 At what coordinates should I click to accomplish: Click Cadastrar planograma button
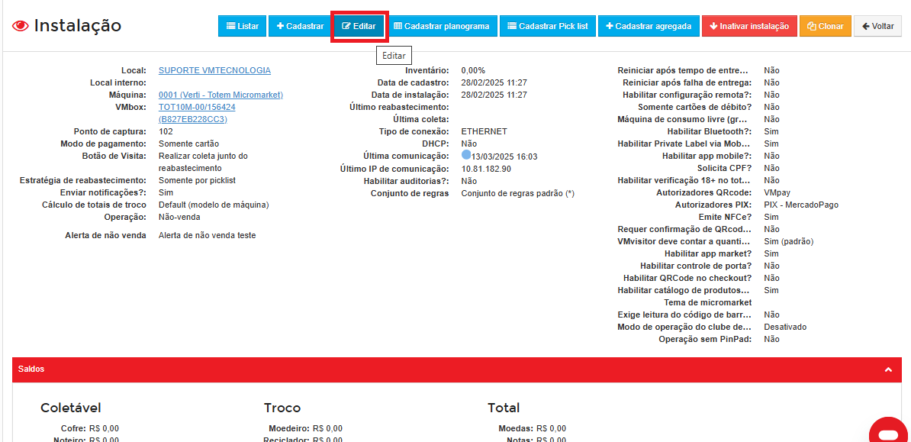point(441,26)
